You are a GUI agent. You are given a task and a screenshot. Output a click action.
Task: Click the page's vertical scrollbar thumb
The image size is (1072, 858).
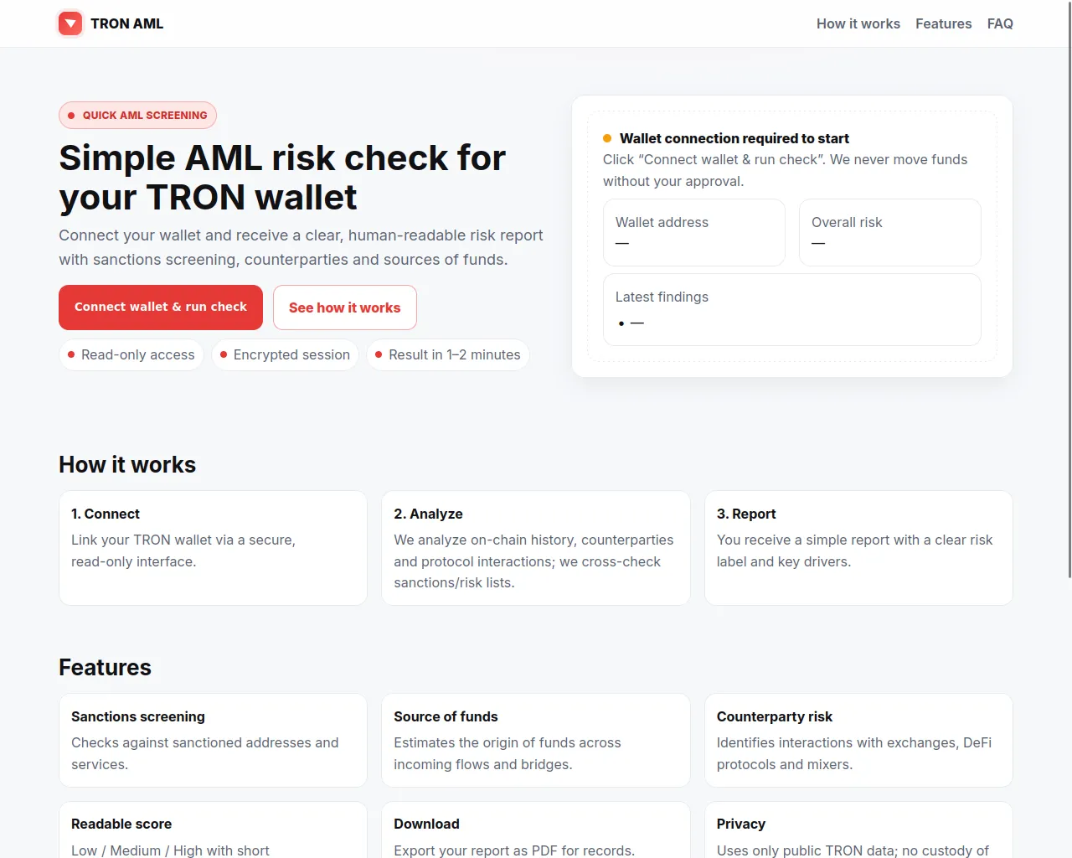point(1069,289)
